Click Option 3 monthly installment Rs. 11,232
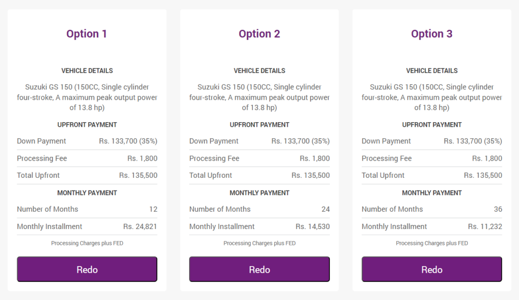The width and height of the screenshot is (519, 300). click(485, 227)
